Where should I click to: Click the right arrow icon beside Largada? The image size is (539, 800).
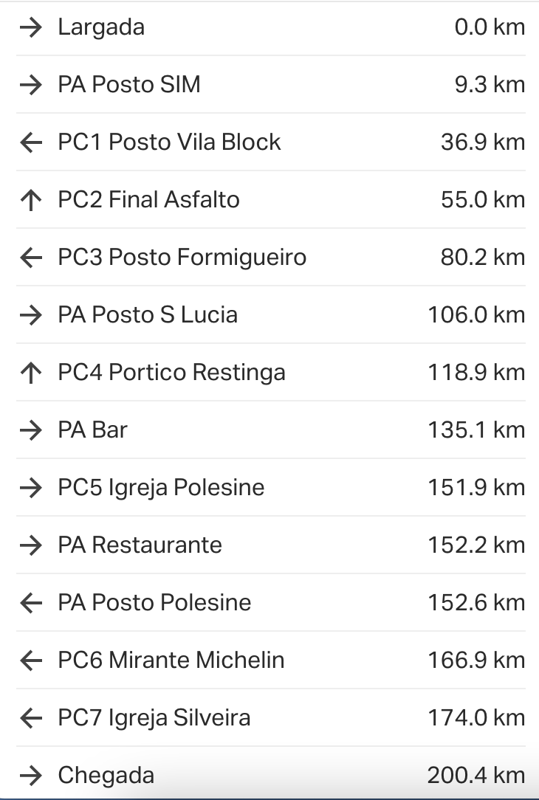click(x=30, y=28)
